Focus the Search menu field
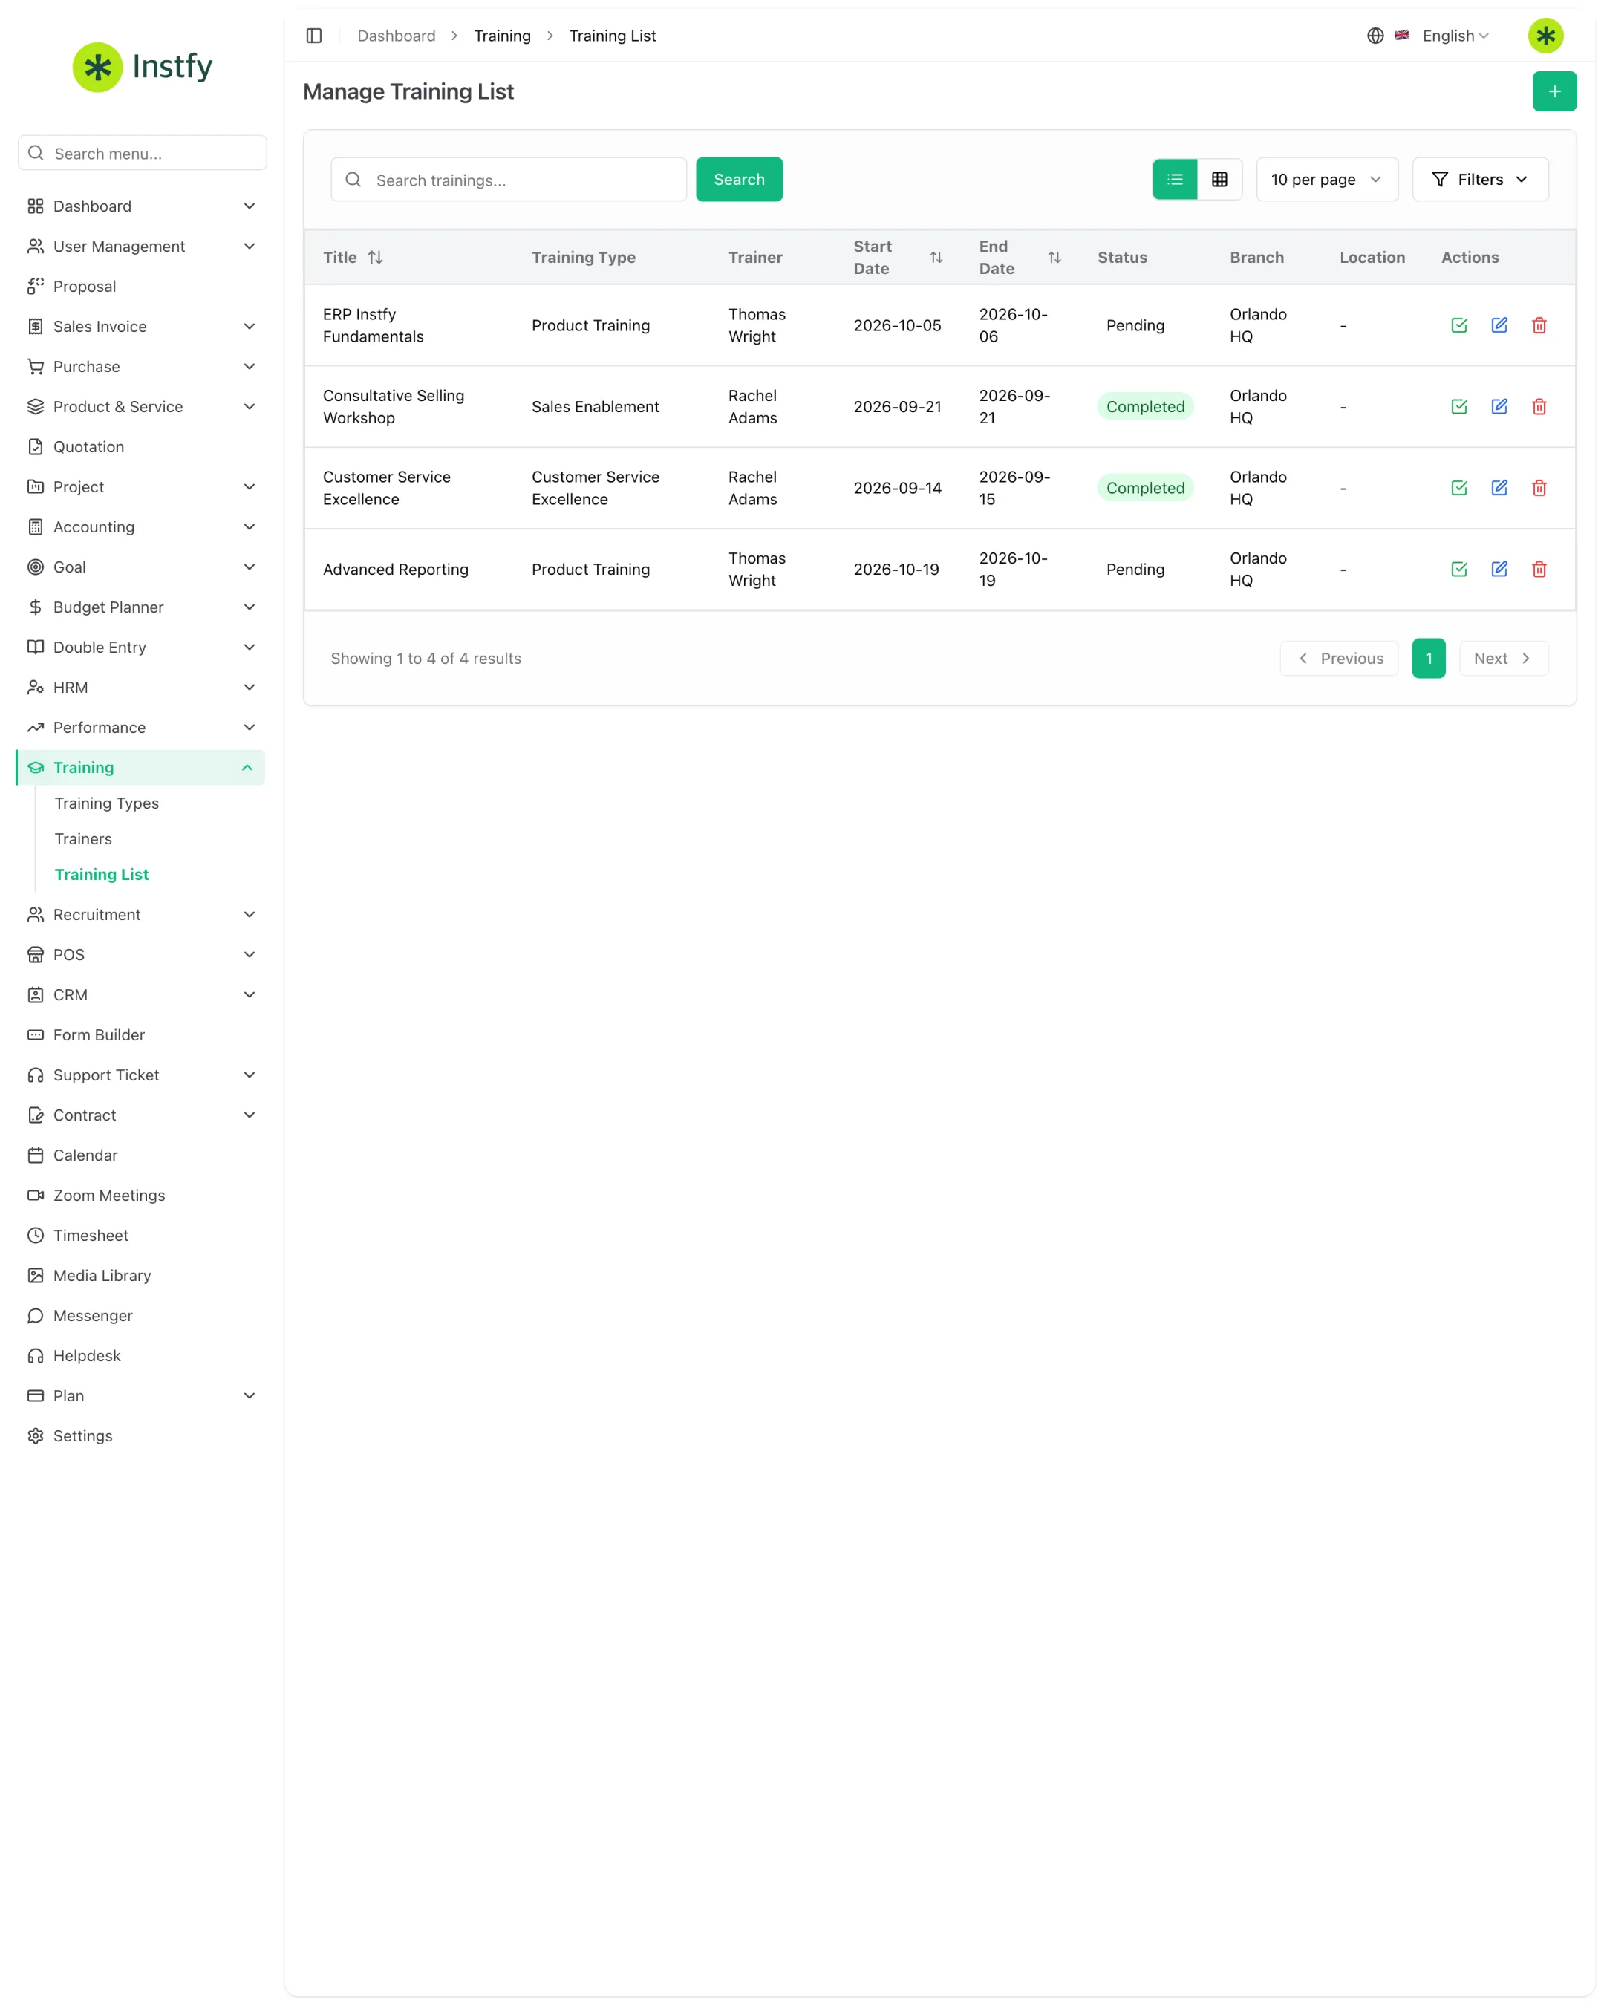The width and height of the screenshot is (1604, 2005). [x=143, y=154]
